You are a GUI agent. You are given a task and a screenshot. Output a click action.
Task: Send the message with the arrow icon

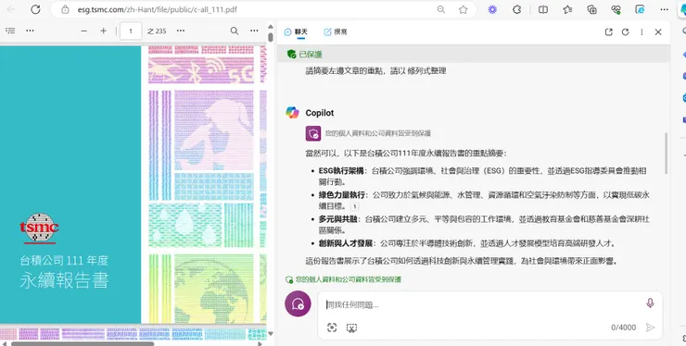(650, 327)
